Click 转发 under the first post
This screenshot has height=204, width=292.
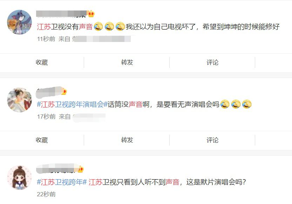pos(127,62)
